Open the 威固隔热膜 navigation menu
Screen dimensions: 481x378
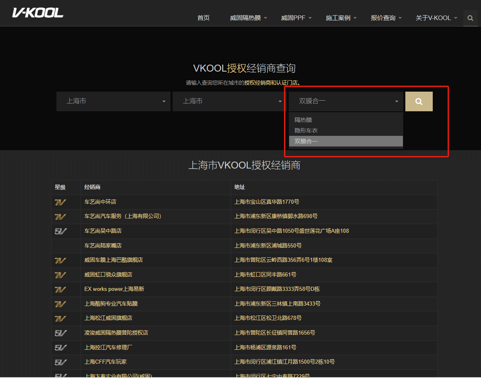[248, 18]
